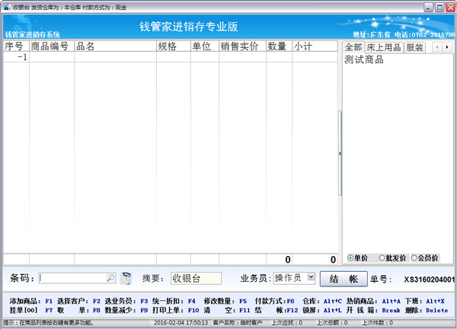Maximize the 收银台 window
Viewport: 457px width, 329px height.
point(439,8)
